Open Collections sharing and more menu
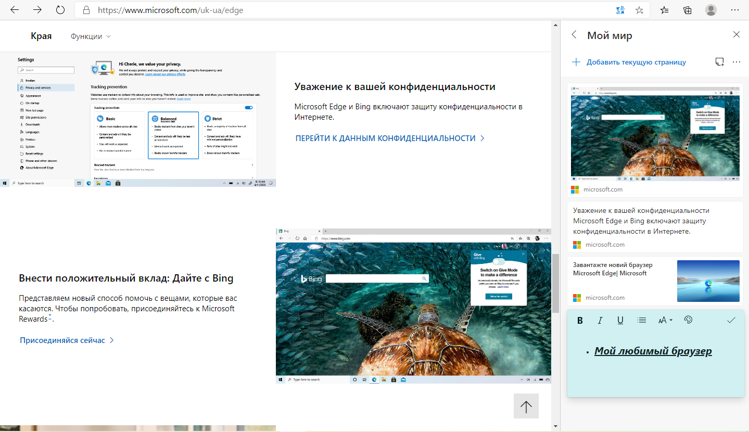The image size is (749, 432). coord(736,62)
